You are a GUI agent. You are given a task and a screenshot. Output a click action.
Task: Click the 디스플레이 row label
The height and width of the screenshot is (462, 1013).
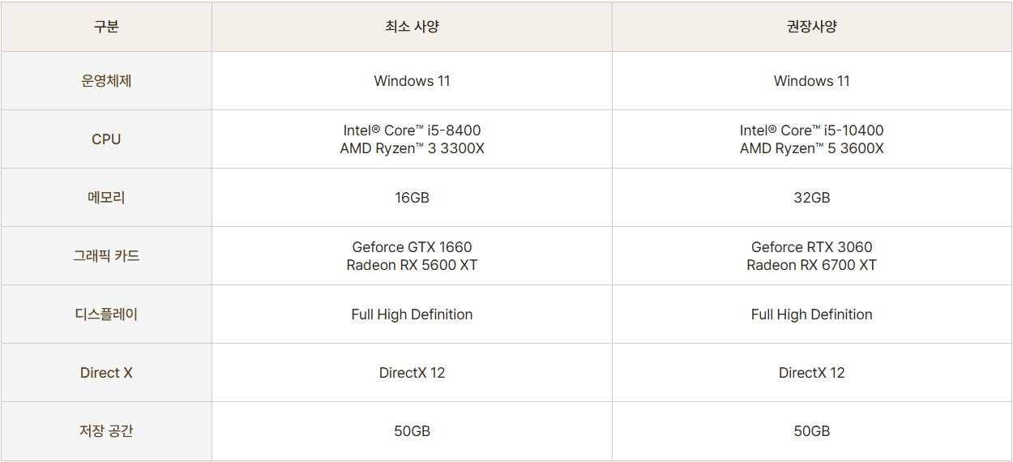(x=106, y=314)
